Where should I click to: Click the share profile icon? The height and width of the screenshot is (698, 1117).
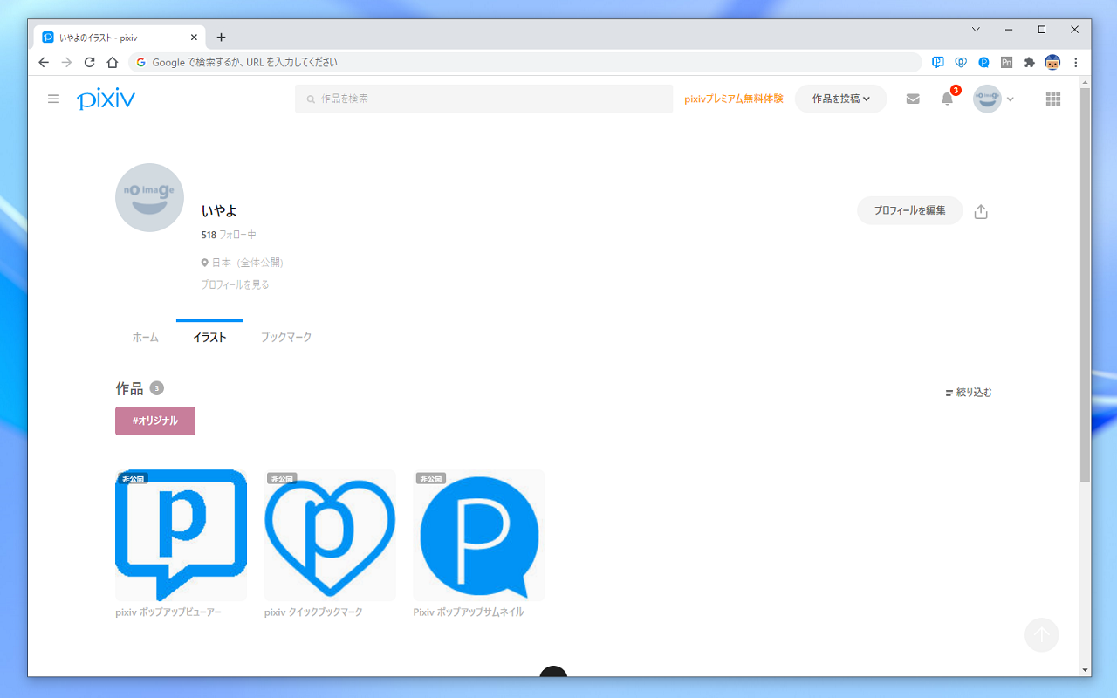(981, 212)
